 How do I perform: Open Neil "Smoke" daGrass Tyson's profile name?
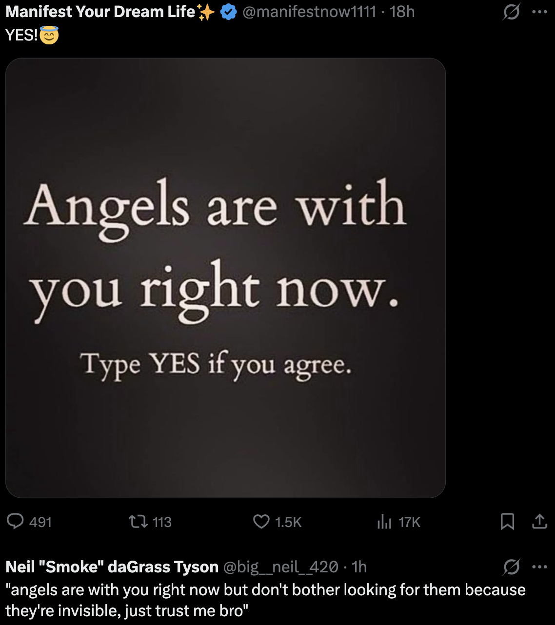pos(112,567)
